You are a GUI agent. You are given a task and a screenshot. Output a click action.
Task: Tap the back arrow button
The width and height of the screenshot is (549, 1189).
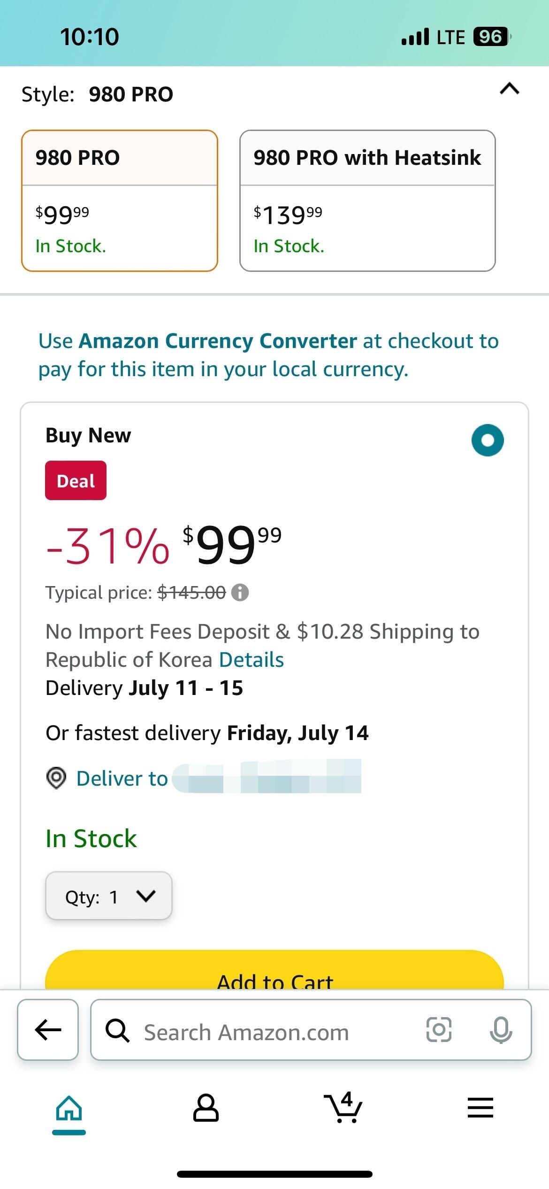pos(48,1029)
